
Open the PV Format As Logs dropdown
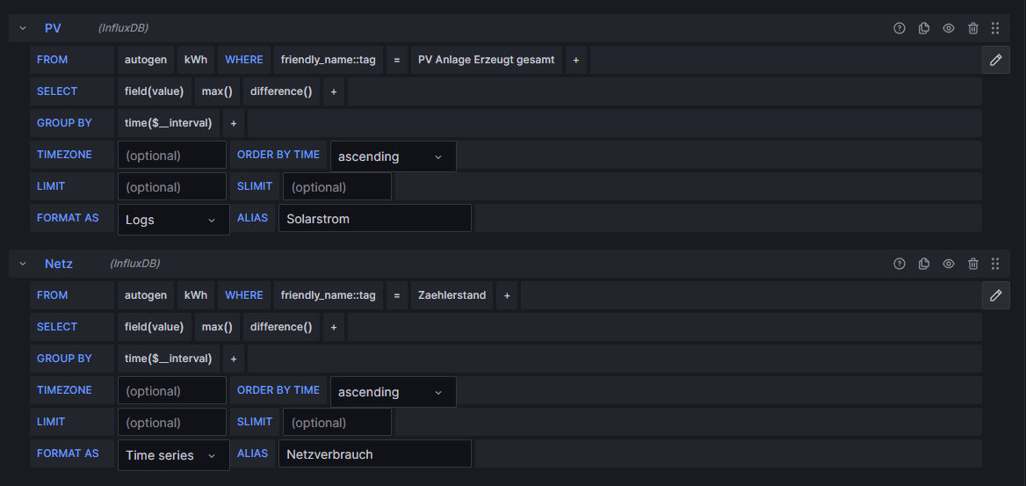[173, 220]
